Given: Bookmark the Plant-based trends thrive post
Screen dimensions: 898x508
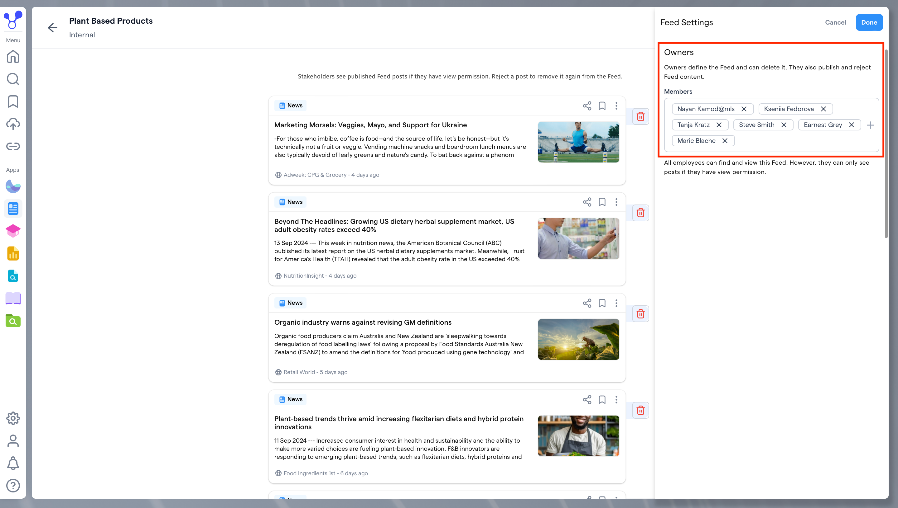Looking at the screenshot, I should coord(602,399).
